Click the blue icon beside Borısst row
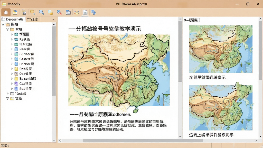263x148 pixels. [16, 64]
